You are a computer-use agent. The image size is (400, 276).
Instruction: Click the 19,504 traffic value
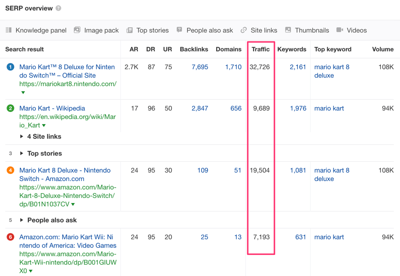[259, 170]
